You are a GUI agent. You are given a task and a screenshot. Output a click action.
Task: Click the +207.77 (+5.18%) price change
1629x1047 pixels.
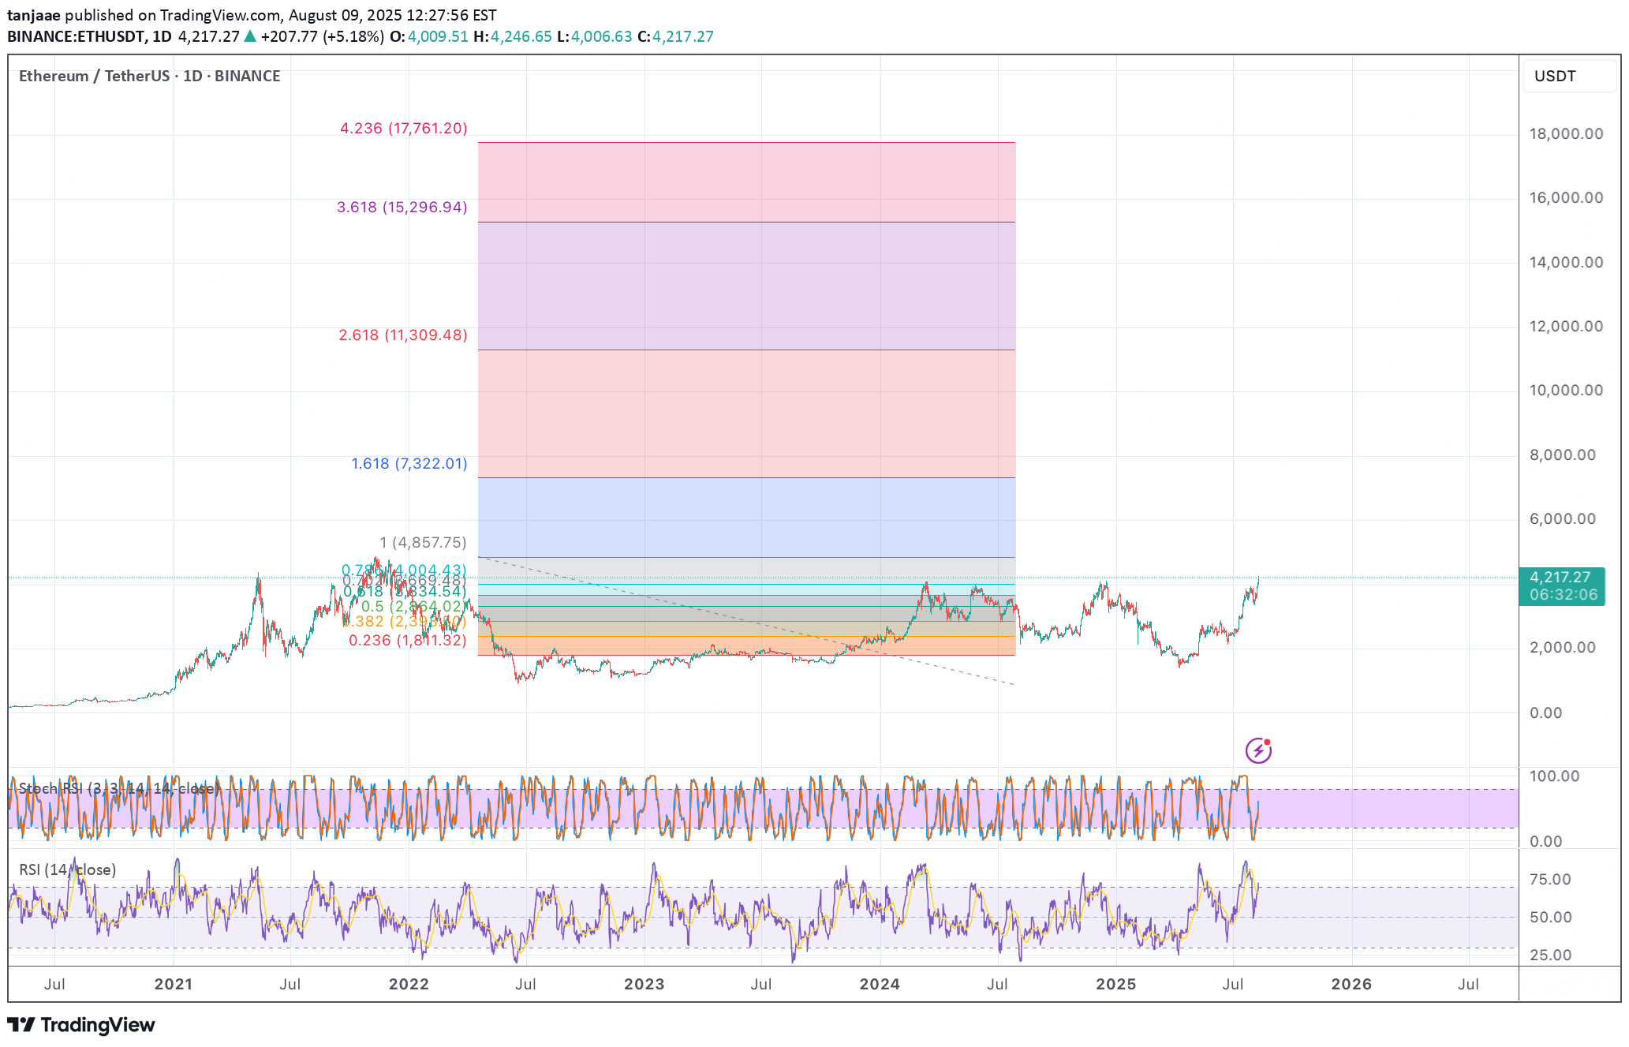click(x=323, y=36)
